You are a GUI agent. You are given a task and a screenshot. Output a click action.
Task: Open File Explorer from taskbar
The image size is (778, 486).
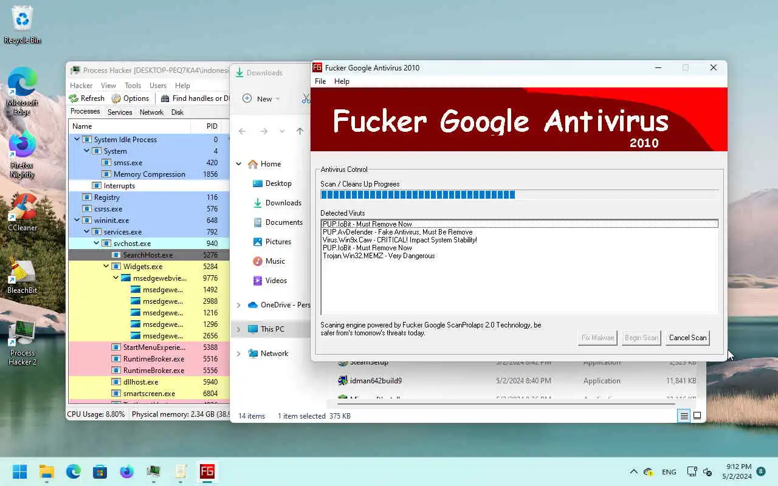tap(46, 471)
